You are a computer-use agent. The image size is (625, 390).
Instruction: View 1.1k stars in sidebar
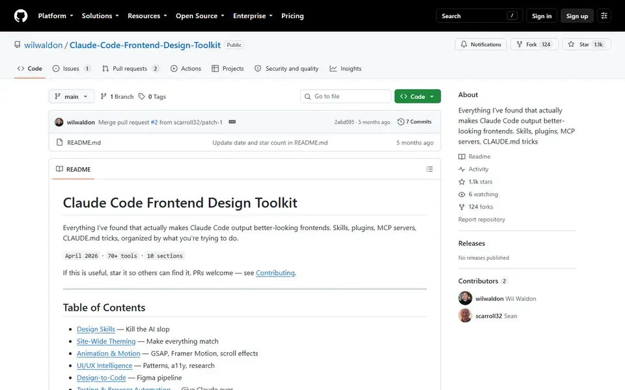point(475,181)
